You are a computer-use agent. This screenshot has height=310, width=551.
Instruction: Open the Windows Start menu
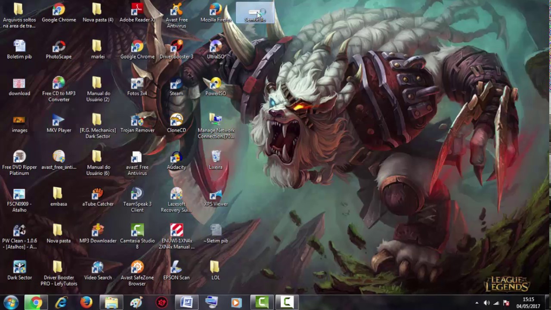tap(11, 303)
